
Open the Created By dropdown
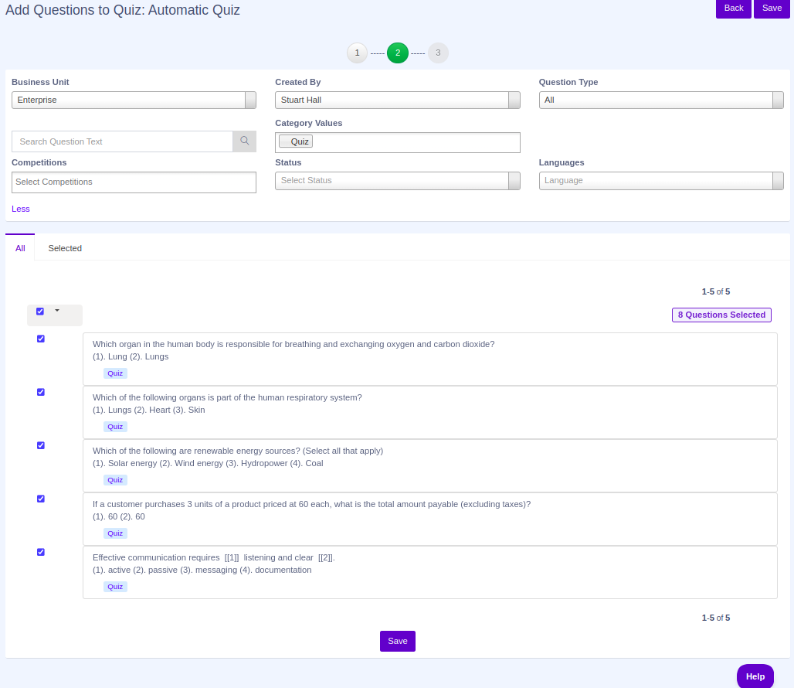coord(398,100)
